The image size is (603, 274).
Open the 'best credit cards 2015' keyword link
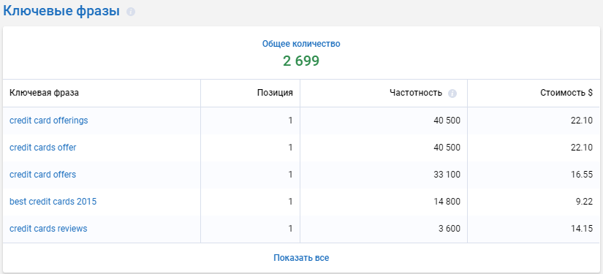53,202
